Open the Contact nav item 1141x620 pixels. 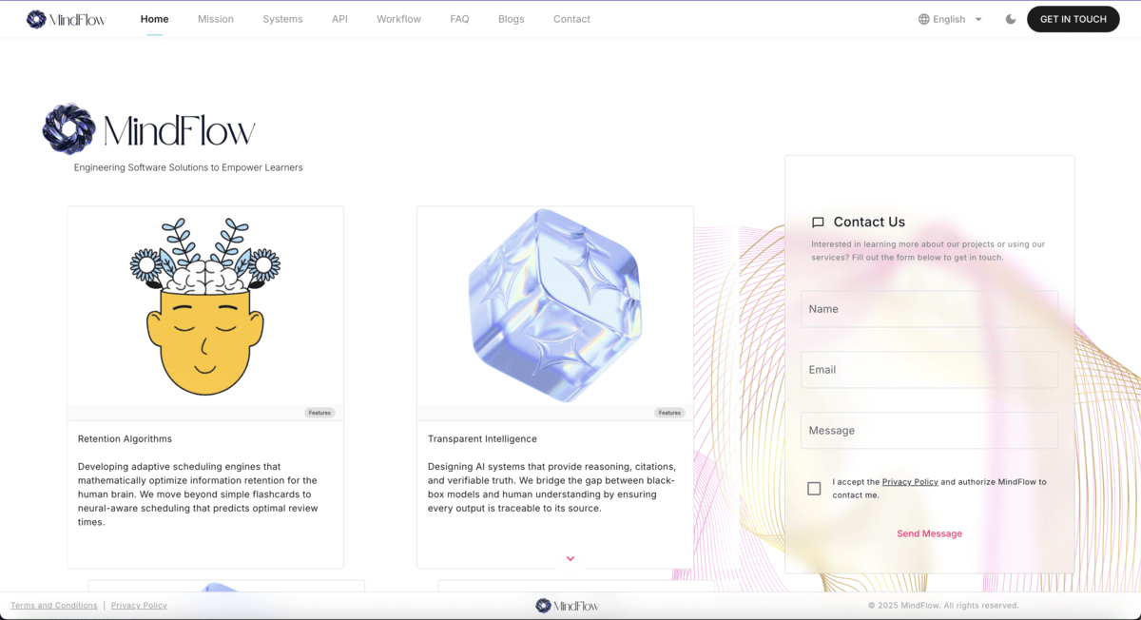pos(571,19)
